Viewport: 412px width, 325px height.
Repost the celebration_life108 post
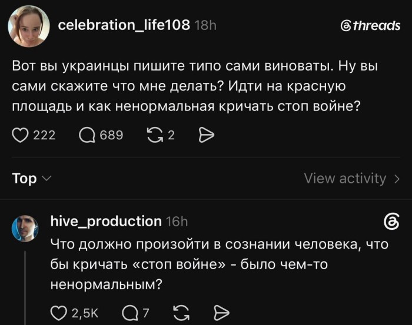click(x=155, y=135)
